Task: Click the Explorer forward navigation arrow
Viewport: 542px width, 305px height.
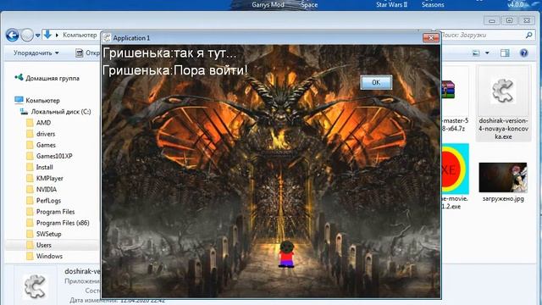Action: [x=27, y=35]
